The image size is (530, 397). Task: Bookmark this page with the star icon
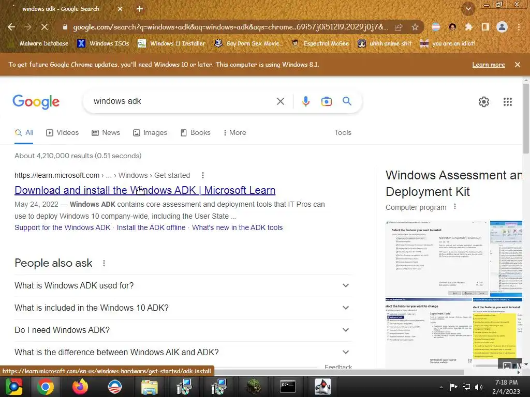(x=415, y=27)
